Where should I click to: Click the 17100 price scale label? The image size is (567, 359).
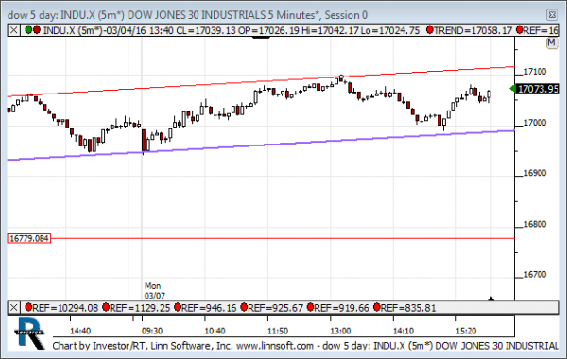[x=535, y=72]
